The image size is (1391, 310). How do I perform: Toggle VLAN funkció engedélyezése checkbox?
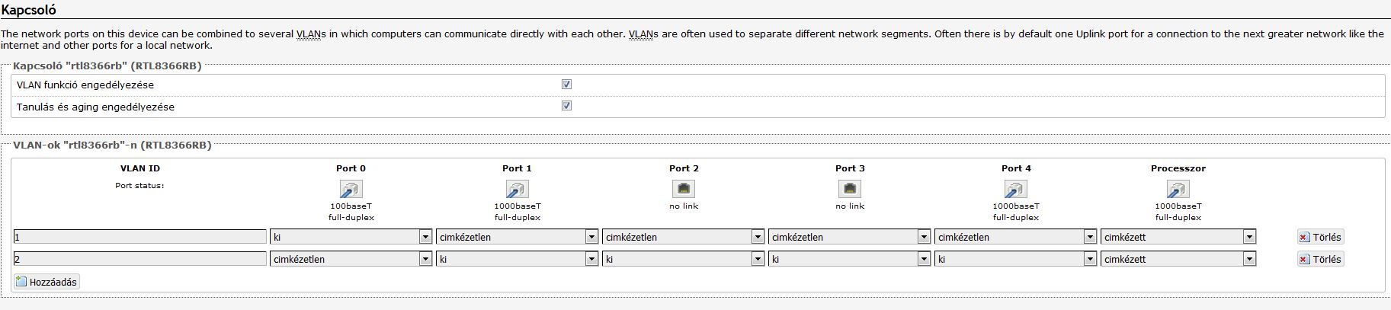[566, 85]
